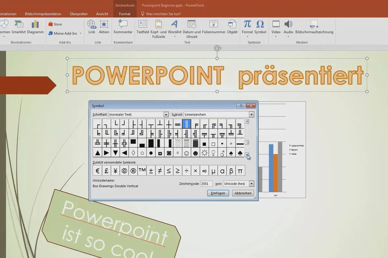
Task: Click the Symbol omega icon in ribbon
Action: coord(260,24)
